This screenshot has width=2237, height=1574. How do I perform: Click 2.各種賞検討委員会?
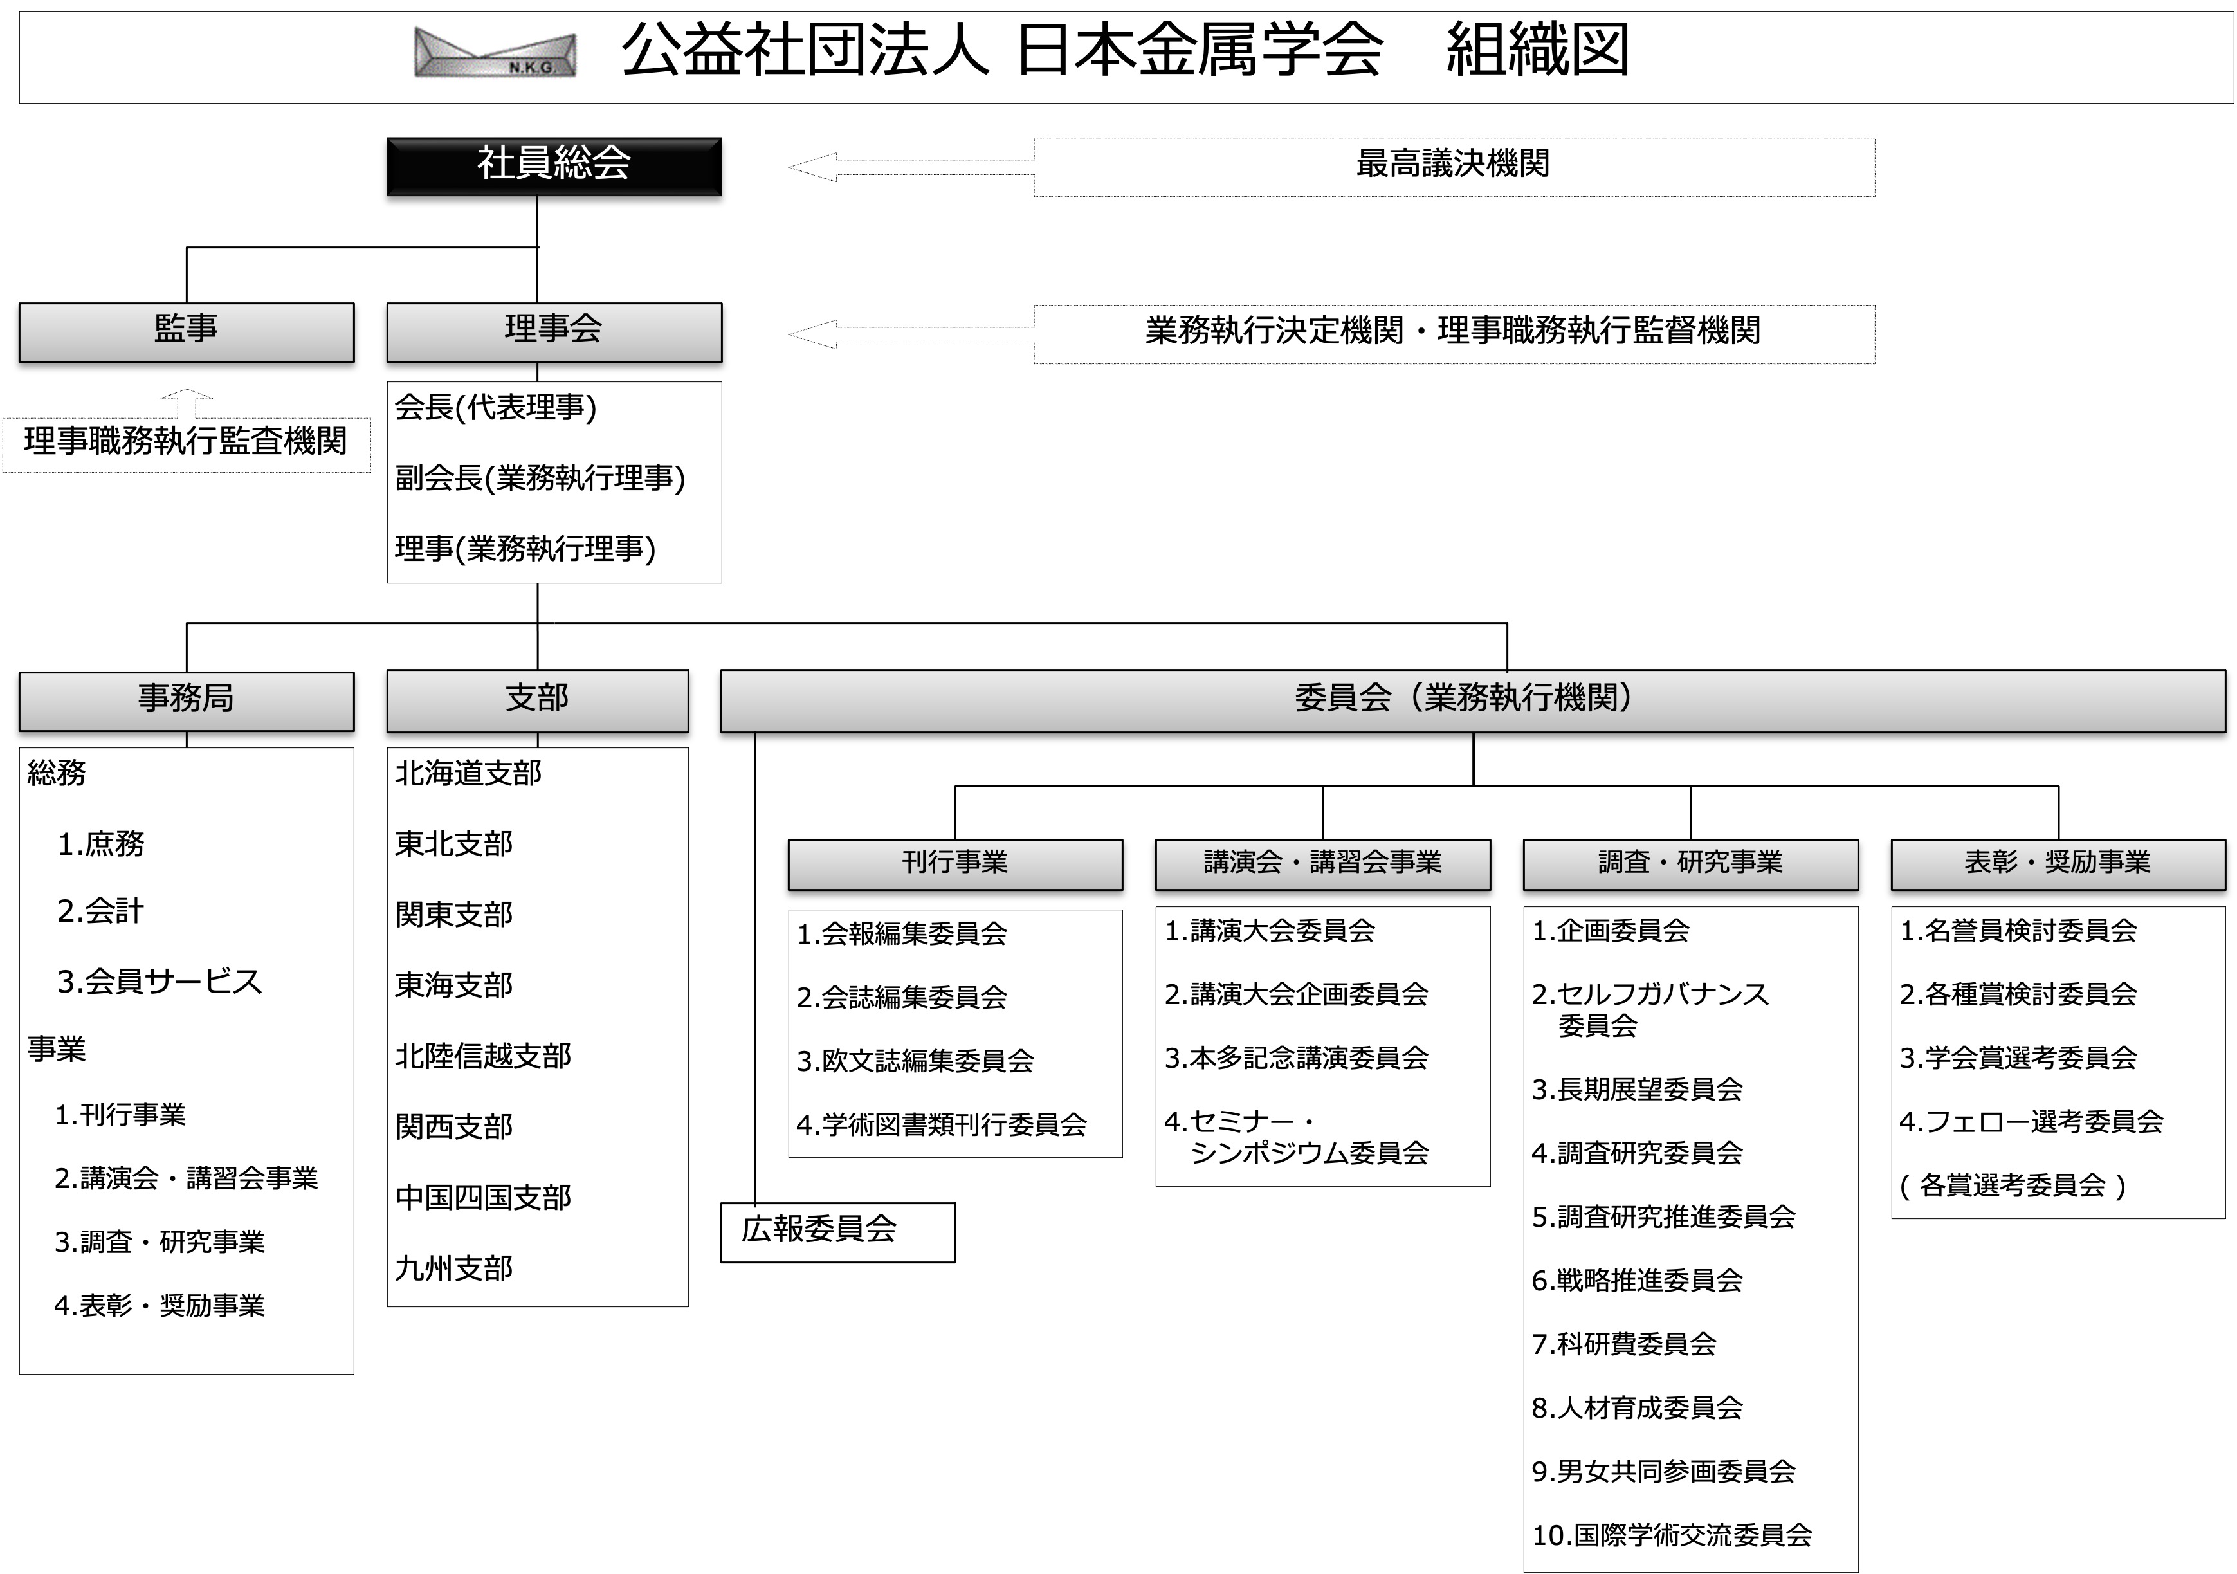(2019, 995)
